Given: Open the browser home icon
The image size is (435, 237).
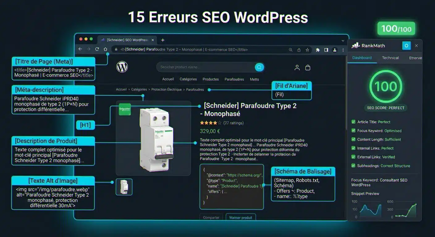Looking at the screenshot, I should pos(105,49).
